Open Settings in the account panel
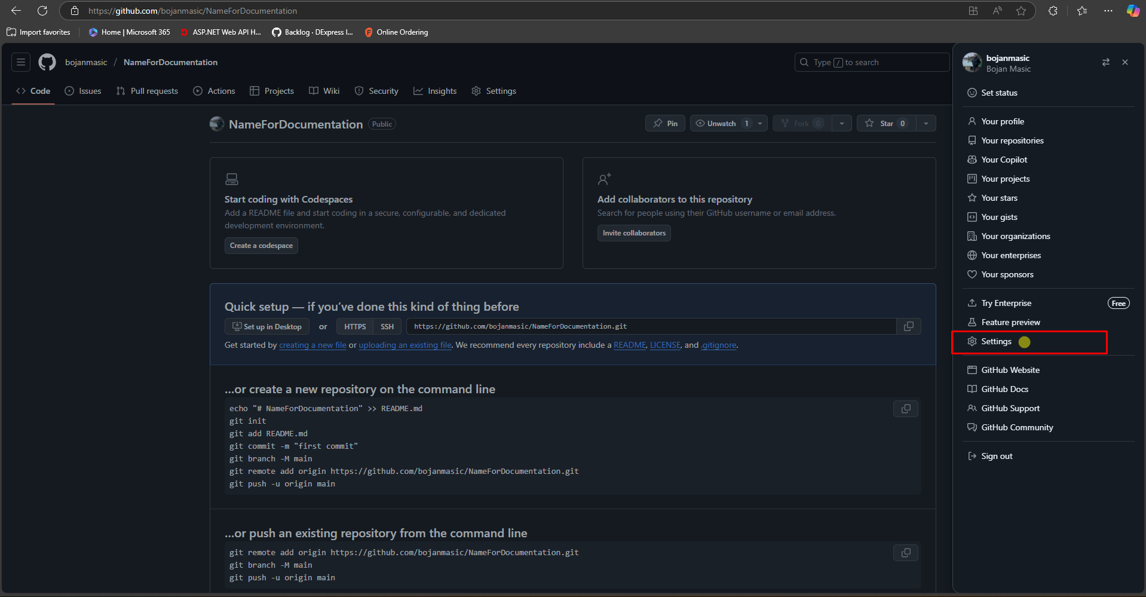The width and height of the screenshot is (1146, 597). click(1049, 341)
